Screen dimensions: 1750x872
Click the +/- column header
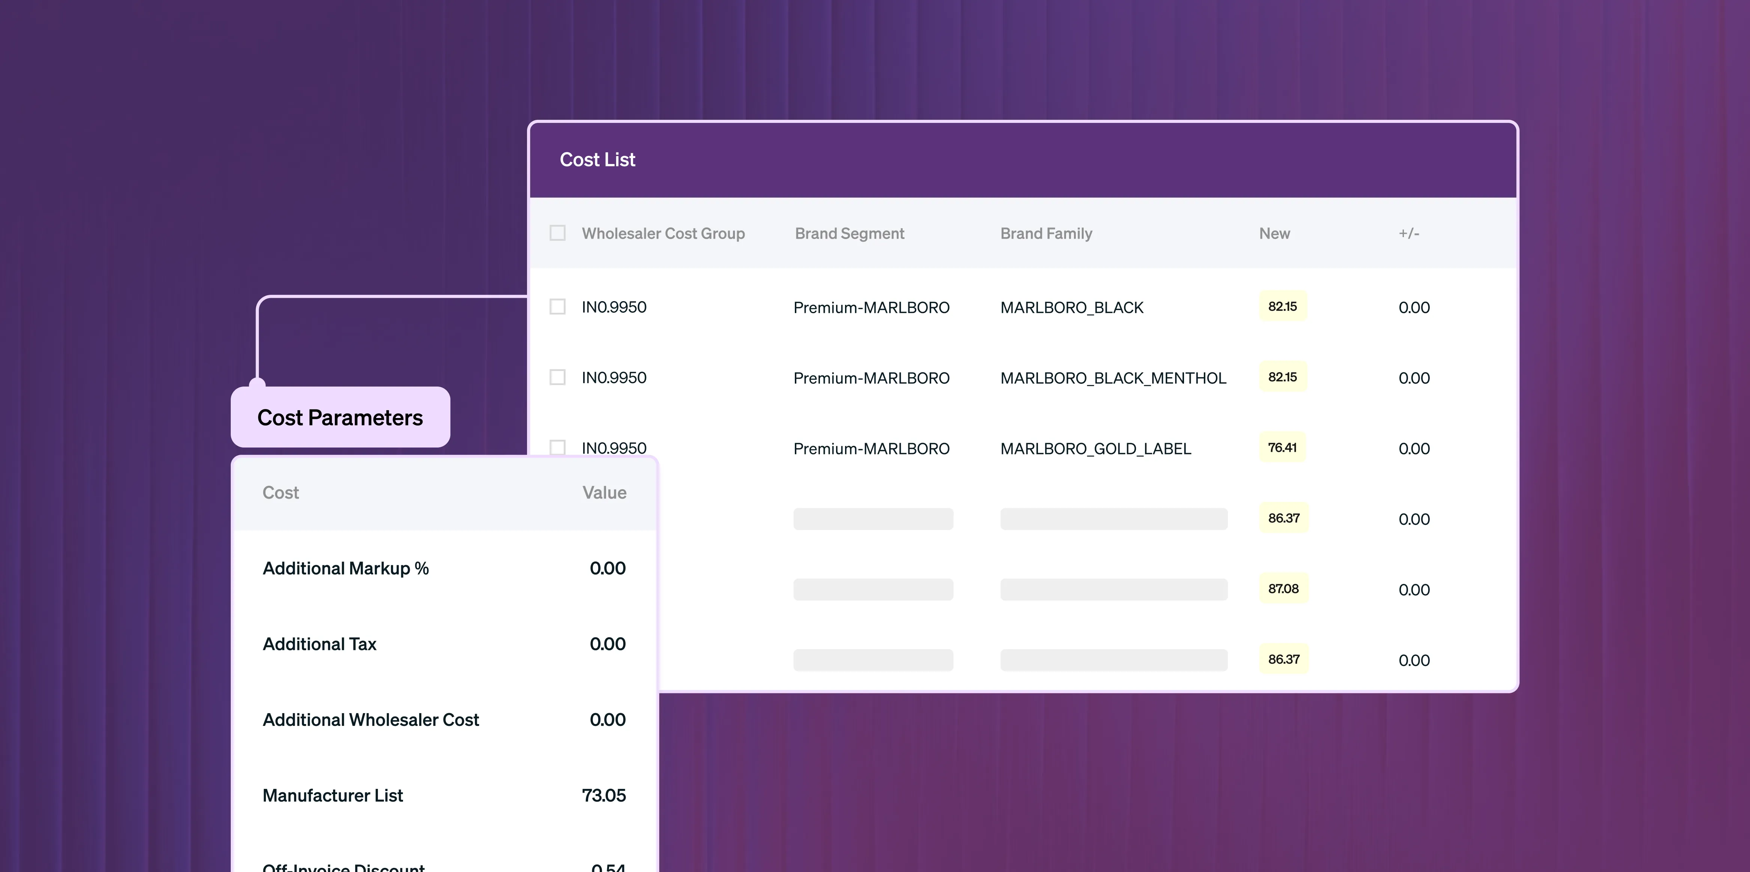(1408, 234)
